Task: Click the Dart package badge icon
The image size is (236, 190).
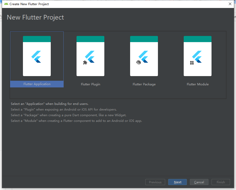Action: pos(138,62)
